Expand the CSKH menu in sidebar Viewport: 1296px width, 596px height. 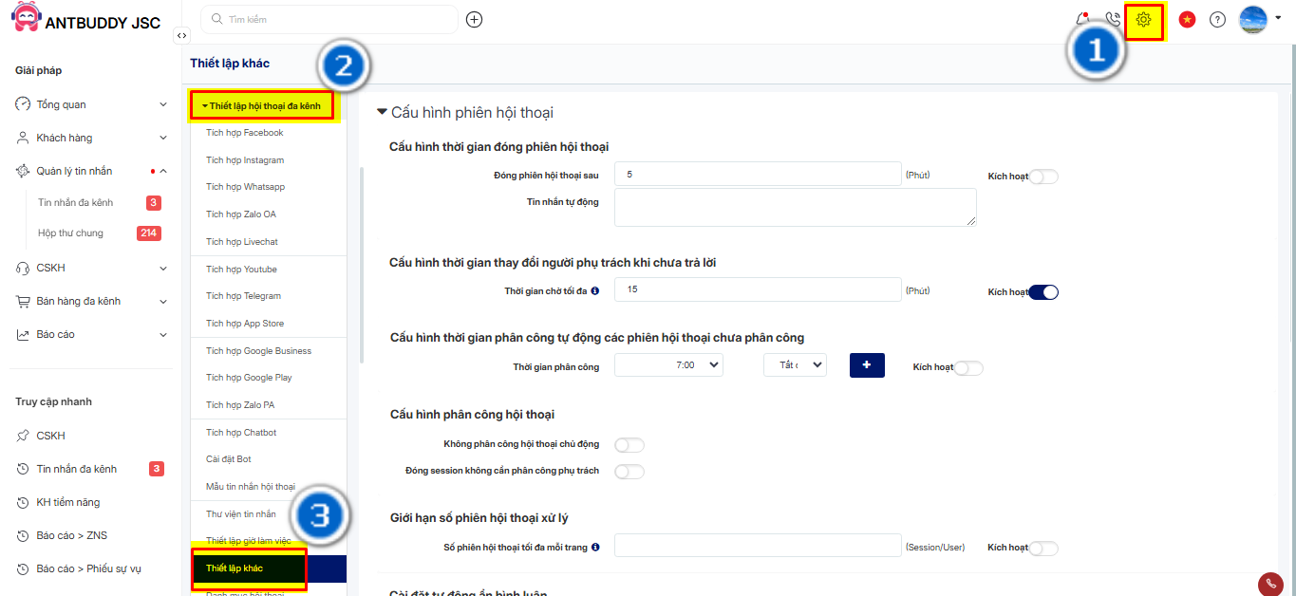[90, 268]
